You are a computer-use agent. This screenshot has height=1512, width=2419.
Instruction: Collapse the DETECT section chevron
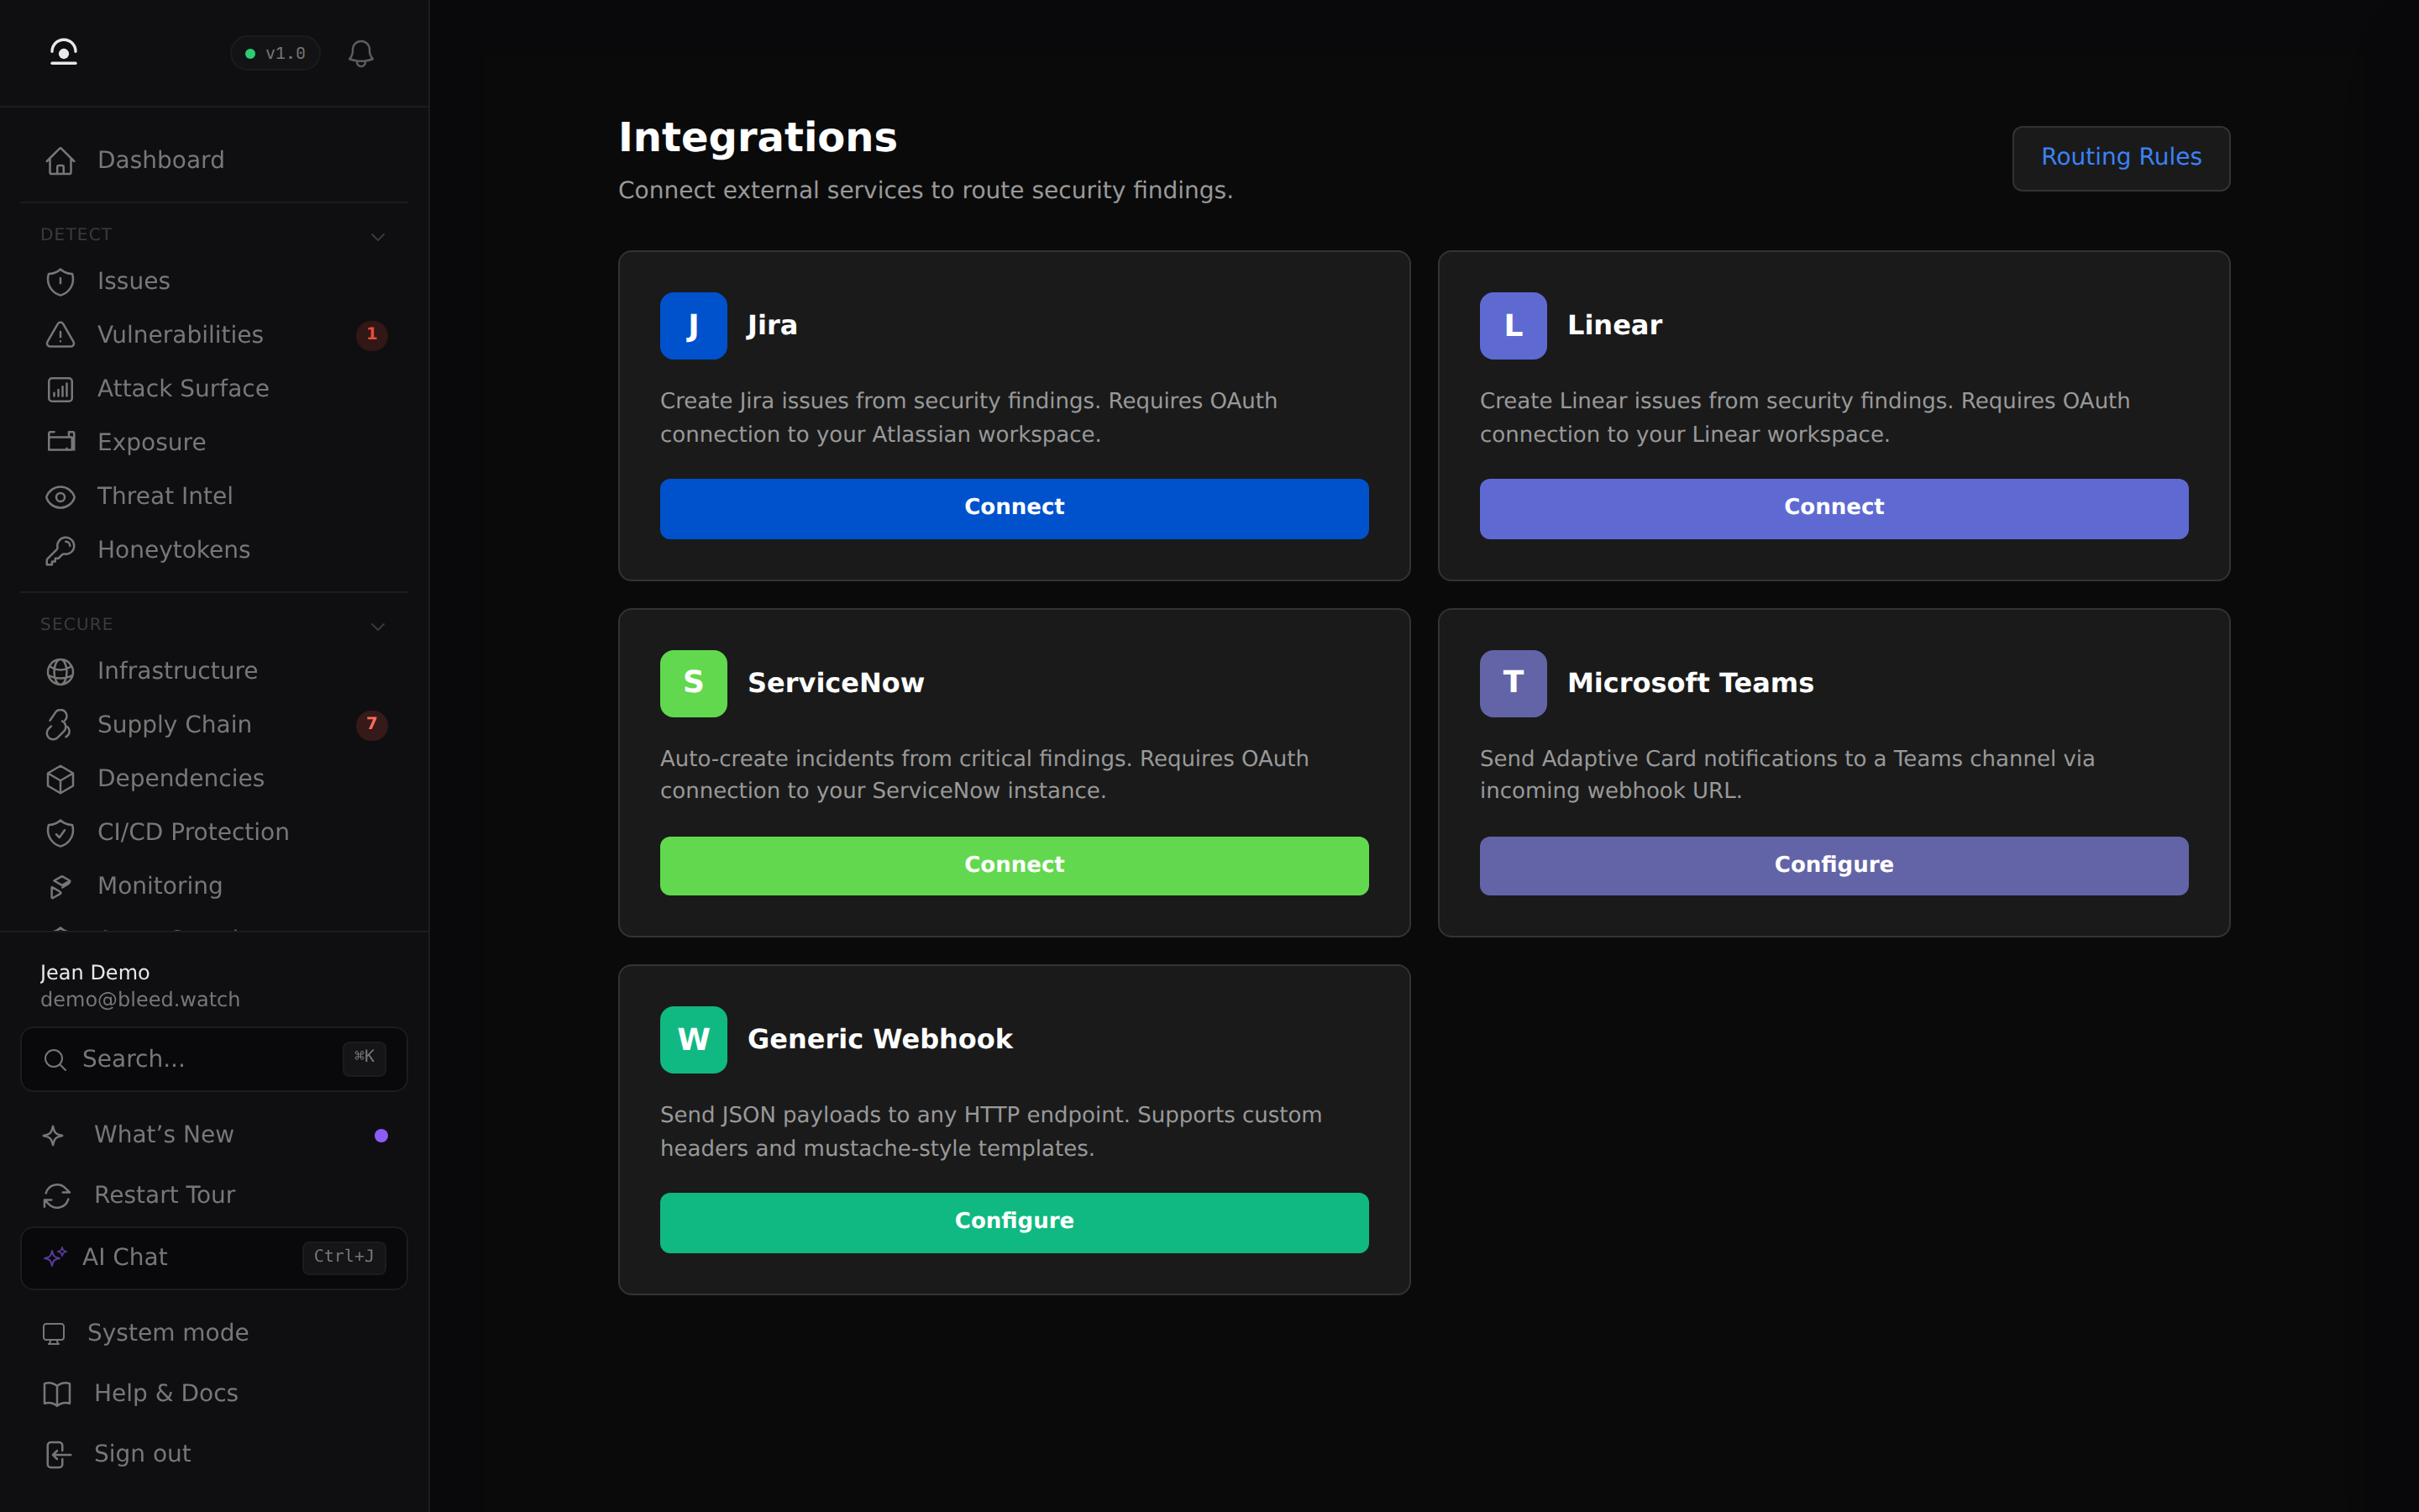click(x=378, y=237)
